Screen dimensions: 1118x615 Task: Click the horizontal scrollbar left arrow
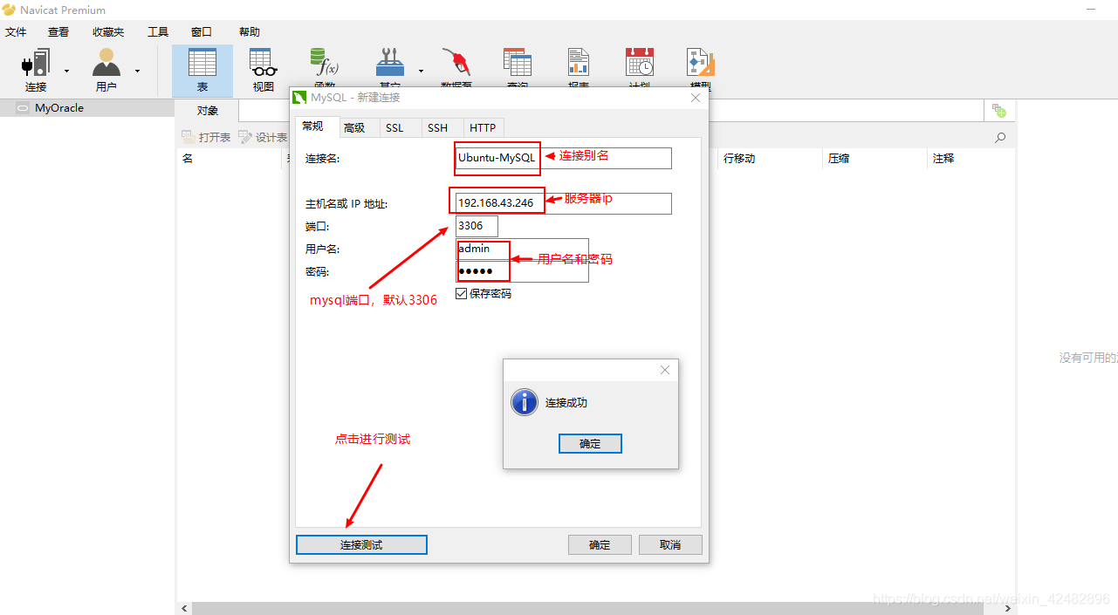tap(183, 608)
